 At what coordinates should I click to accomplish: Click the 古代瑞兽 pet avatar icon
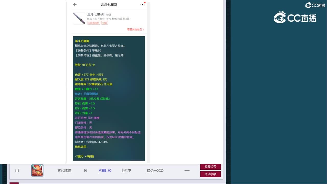pyautogui.click(x=37, y=170)
